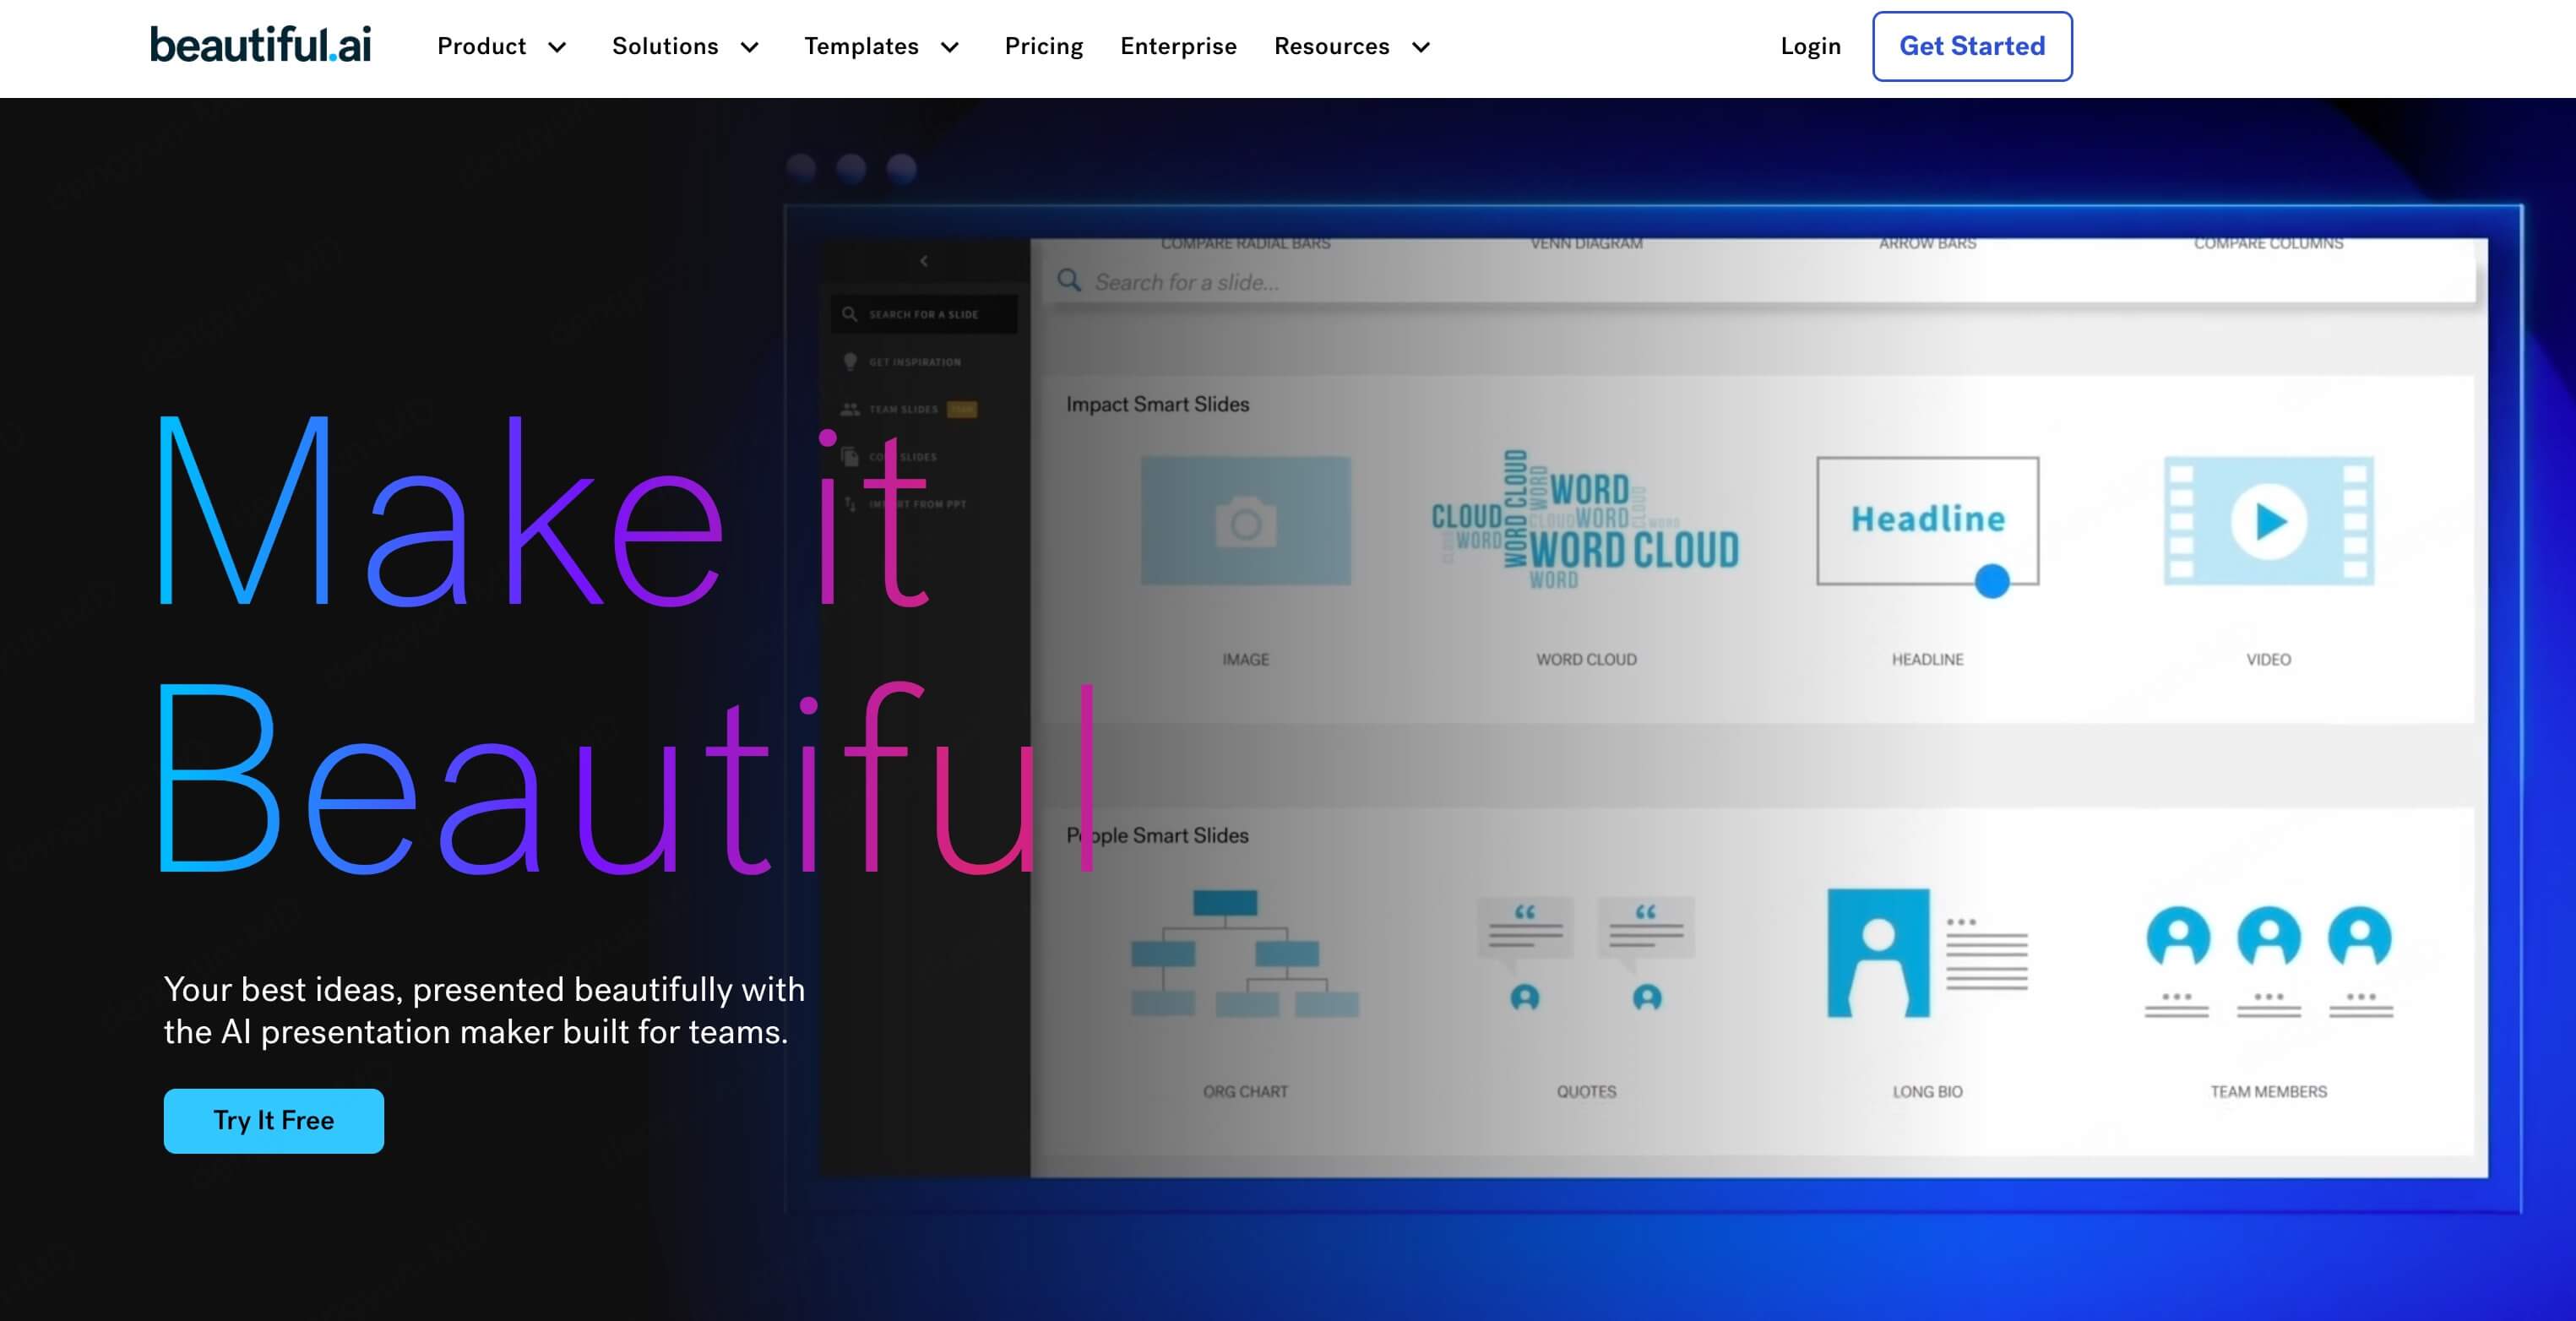The height and width of the screenshot is (1321, 2576).
Task: Select the Image slide thumbnail
Action: point(1245,521)
